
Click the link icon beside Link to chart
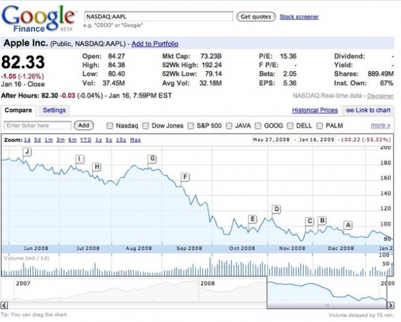point(349,110)
